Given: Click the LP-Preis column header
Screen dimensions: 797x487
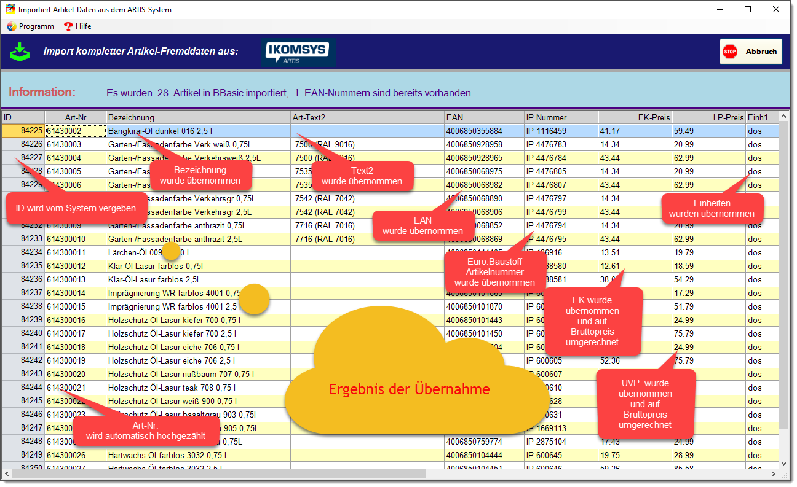Looking at the screenshot, I should (x=708, y=117).
